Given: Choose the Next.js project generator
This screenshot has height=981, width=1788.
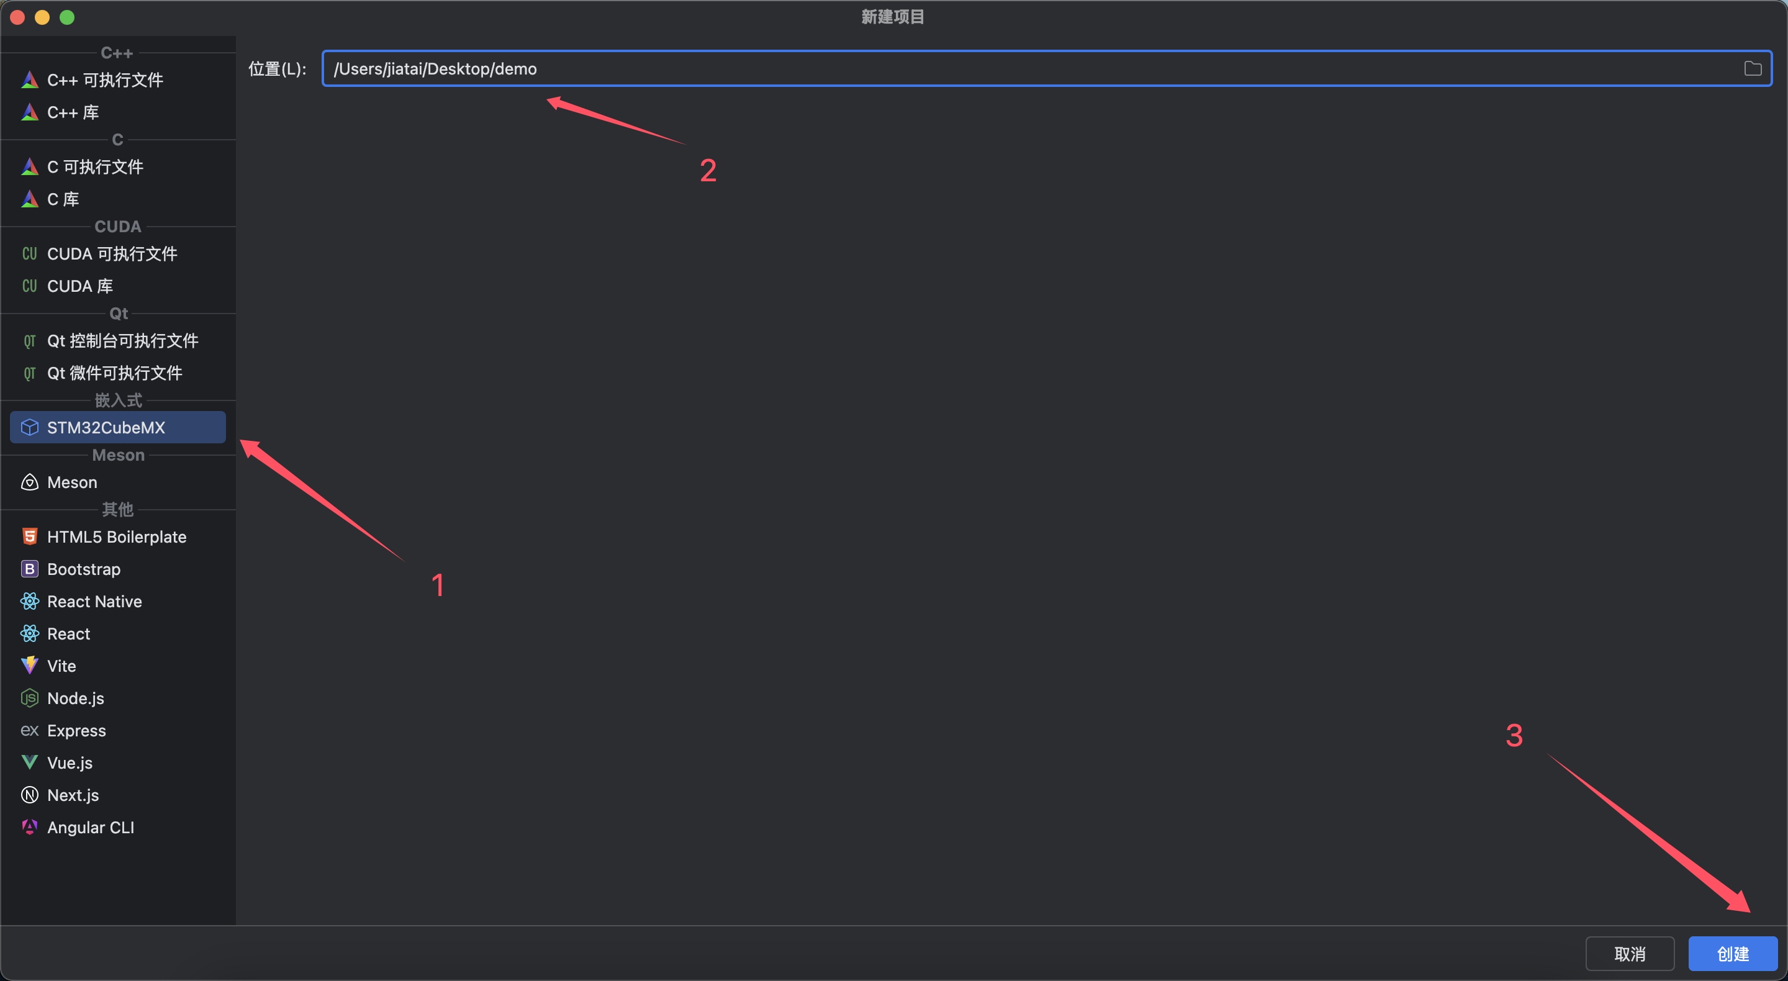Looking at the screenshot, I should point(72,795).
